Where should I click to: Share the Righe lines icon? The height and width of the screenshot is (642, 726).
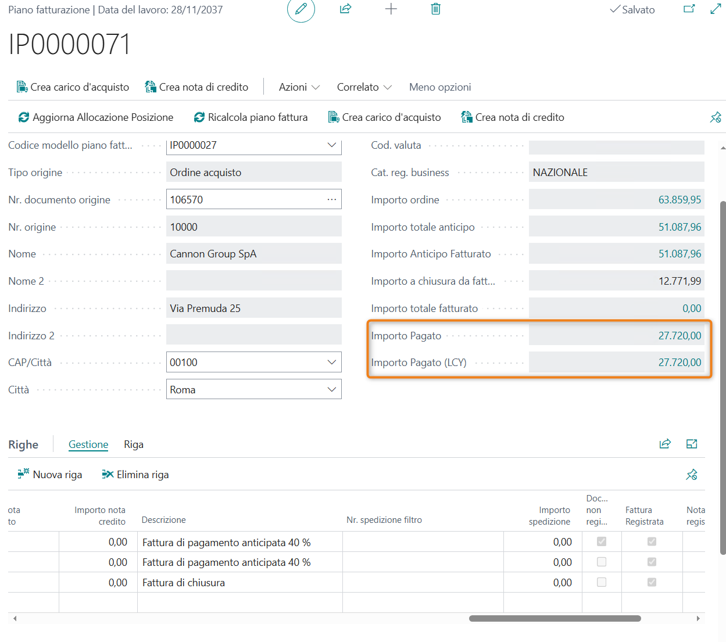[x=665, y=444]
